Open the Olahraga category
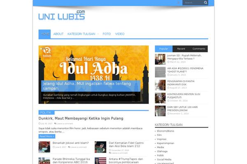The image size is (247, 164). point(162,151)
